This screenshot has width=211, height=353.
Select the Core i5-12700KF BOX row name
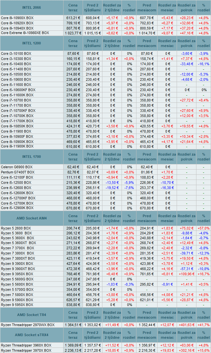18,198
